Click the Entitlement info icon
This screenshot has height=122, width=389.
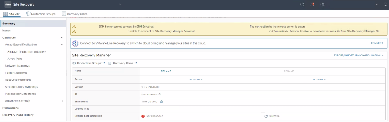click(161, 102)
